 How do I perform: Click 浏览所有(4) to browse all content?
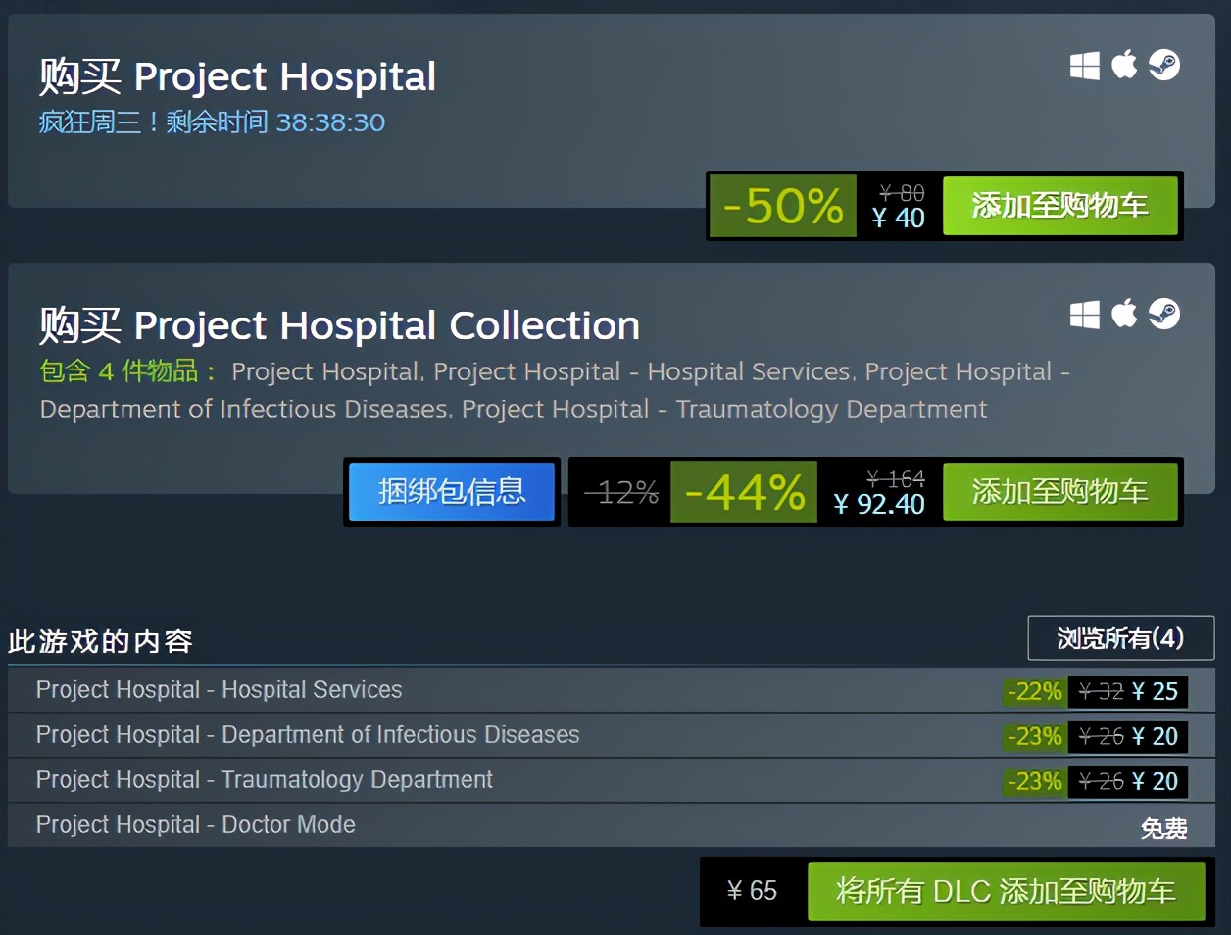1120,638
